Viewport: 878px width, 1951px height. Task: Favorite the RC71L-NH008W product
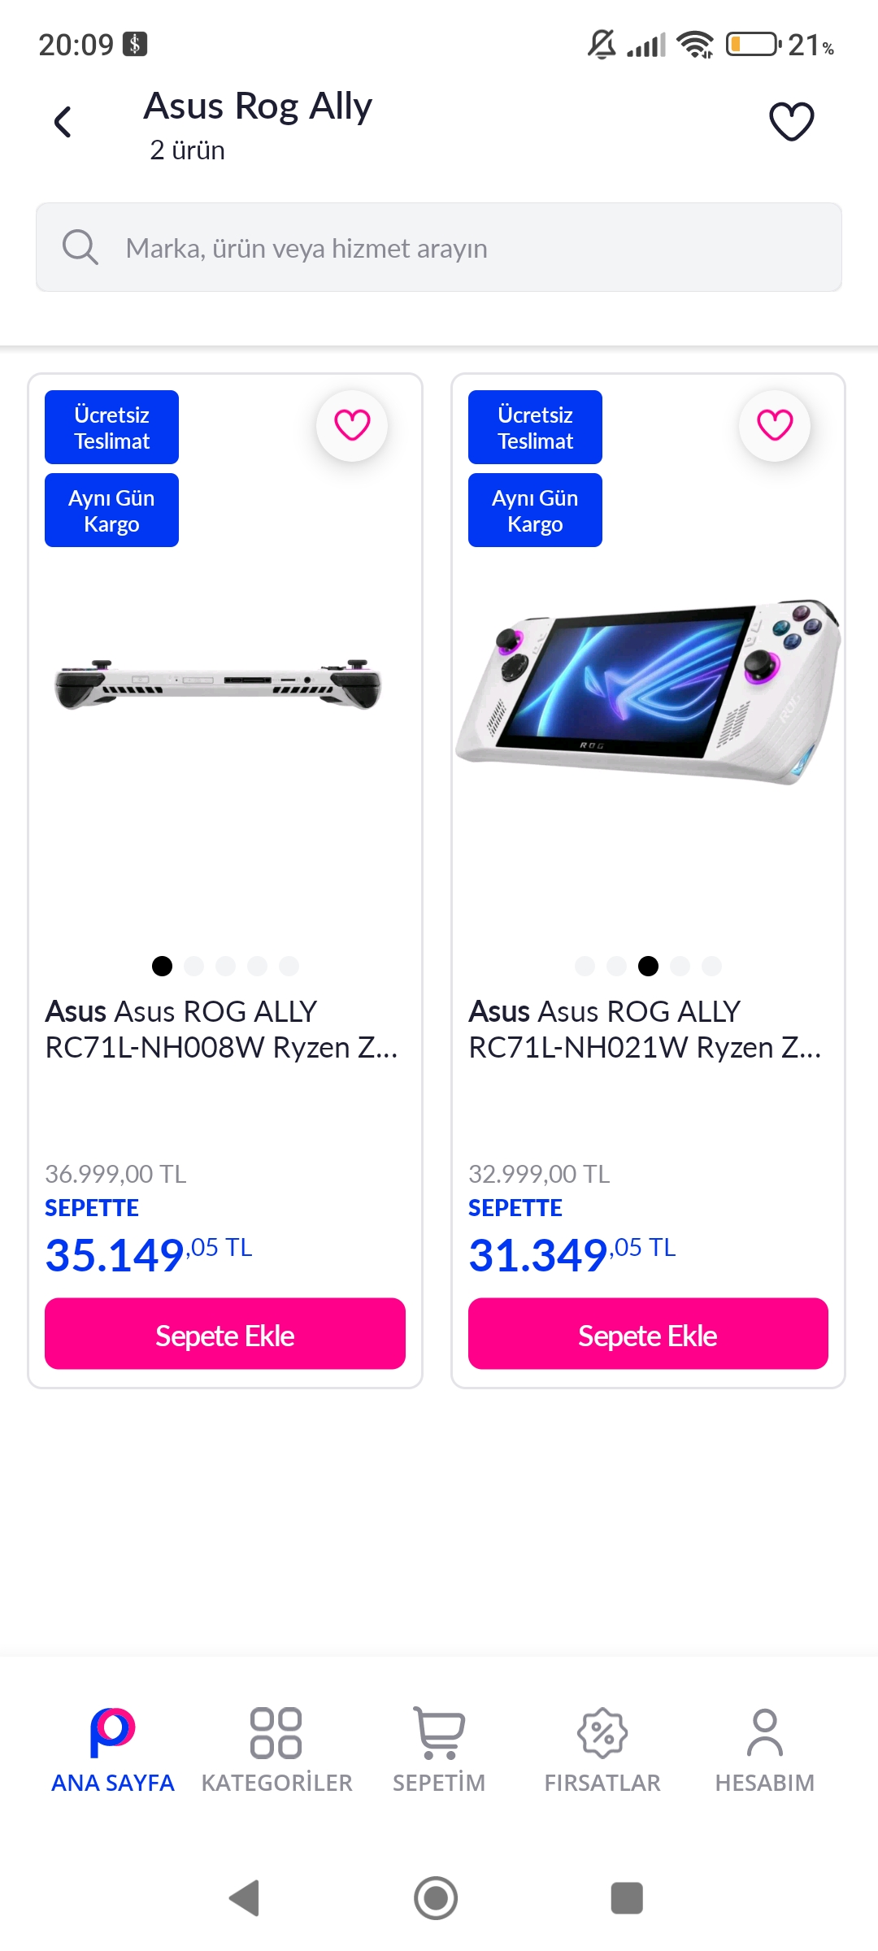(x=352, y=425)
